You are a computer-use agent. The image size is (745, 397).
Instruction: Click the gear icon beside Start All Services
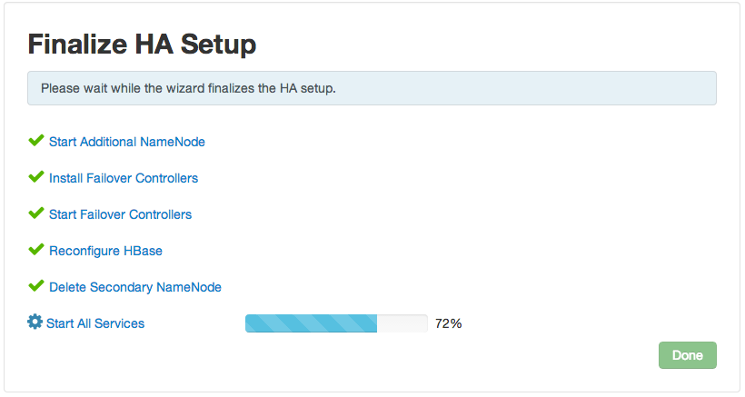pyautogui.click(x=35, y=322)
